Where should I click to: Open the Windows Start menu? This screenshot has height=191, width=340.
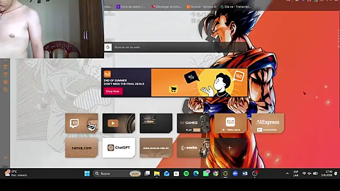click(87, 173)
